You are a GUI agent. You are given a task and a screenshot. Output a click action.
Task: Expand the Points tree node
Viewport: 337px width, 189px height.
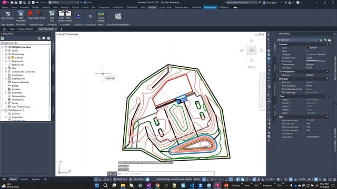(x=6, y=50)
